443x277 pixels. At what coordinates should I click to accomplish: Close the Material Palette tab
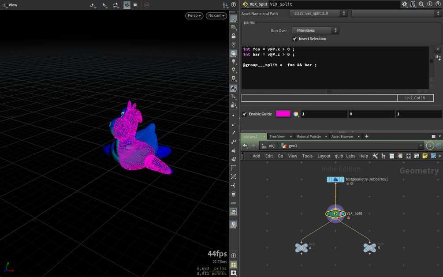pos(326,137)
